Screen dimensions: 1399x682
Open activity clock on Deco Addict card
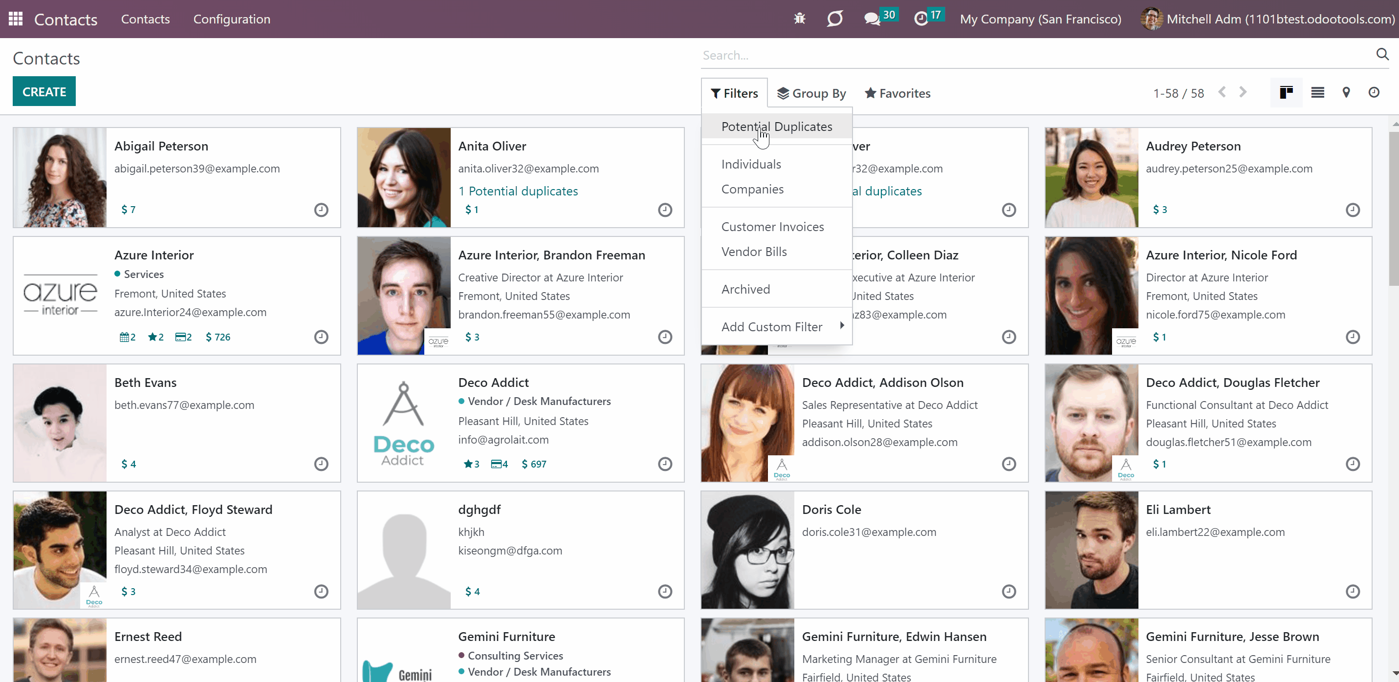[x=665, y=464]
